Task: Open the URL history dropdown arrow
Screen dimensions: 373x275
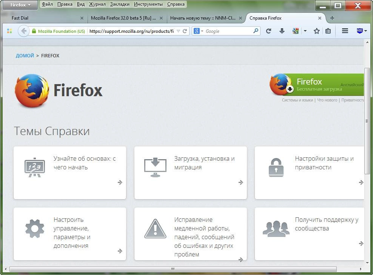Action: tap(179, 31)
